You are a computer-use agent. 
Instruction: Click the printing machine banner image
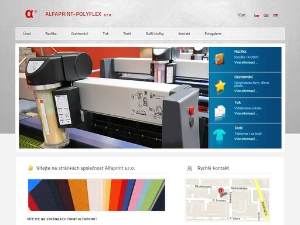(114, 97)
